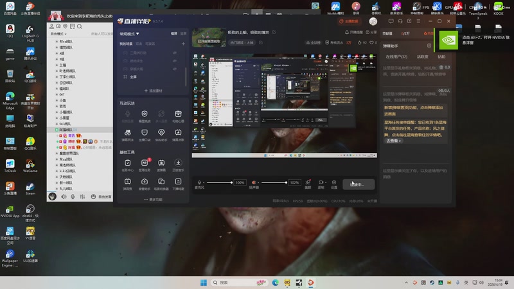Screen dimensions: 514x289
Task: Click the emoji face icon in the YY bottom bar
Action: (93, 197)
